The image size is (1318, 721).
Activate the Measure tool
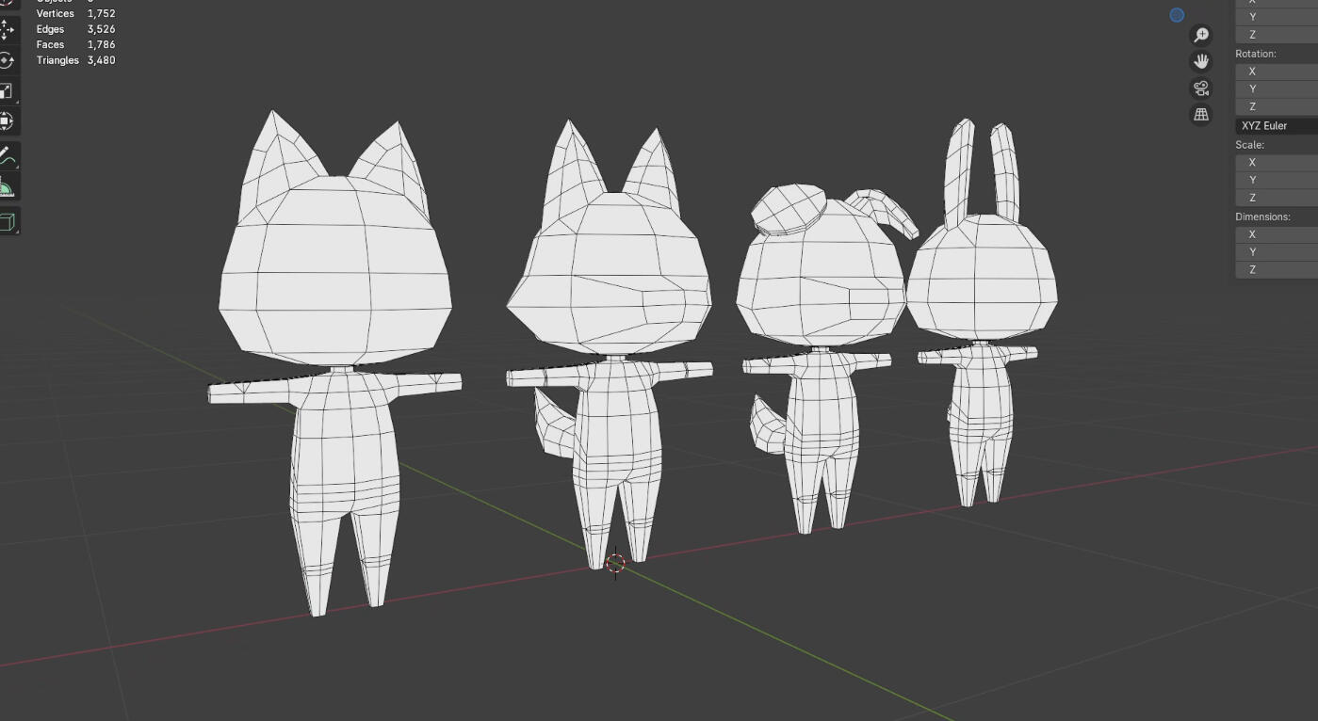(x=6, y=187)
